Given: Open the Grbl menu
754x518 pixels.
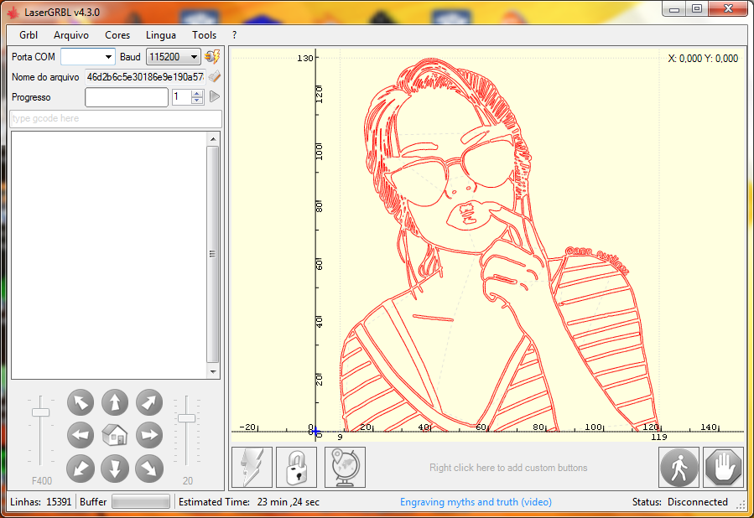Looking at the screenshot, I should pyautogui.click(x=29, y=35).
